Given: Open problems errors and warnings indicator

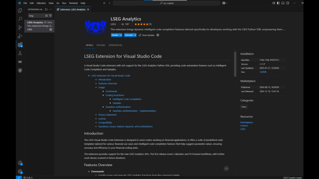Looking at the screenshot, I should 28,177.
